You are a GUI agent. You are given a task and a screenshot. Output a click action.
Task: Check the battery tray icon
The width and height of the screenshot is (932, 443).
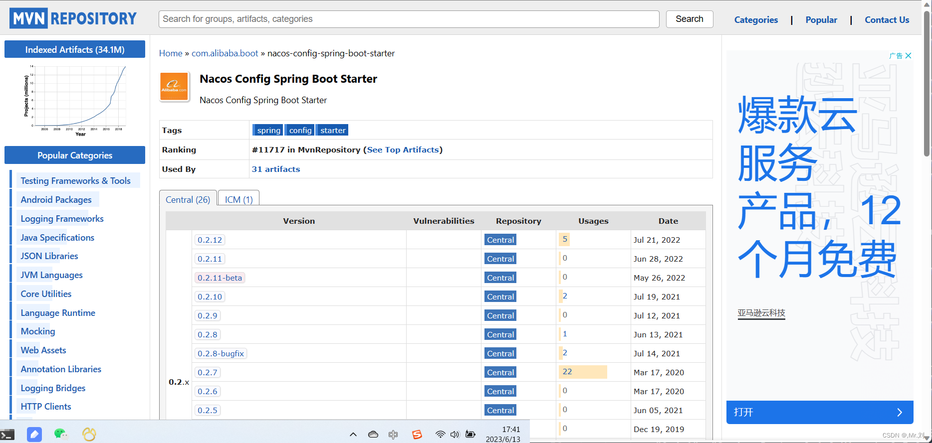click(470, 435)
